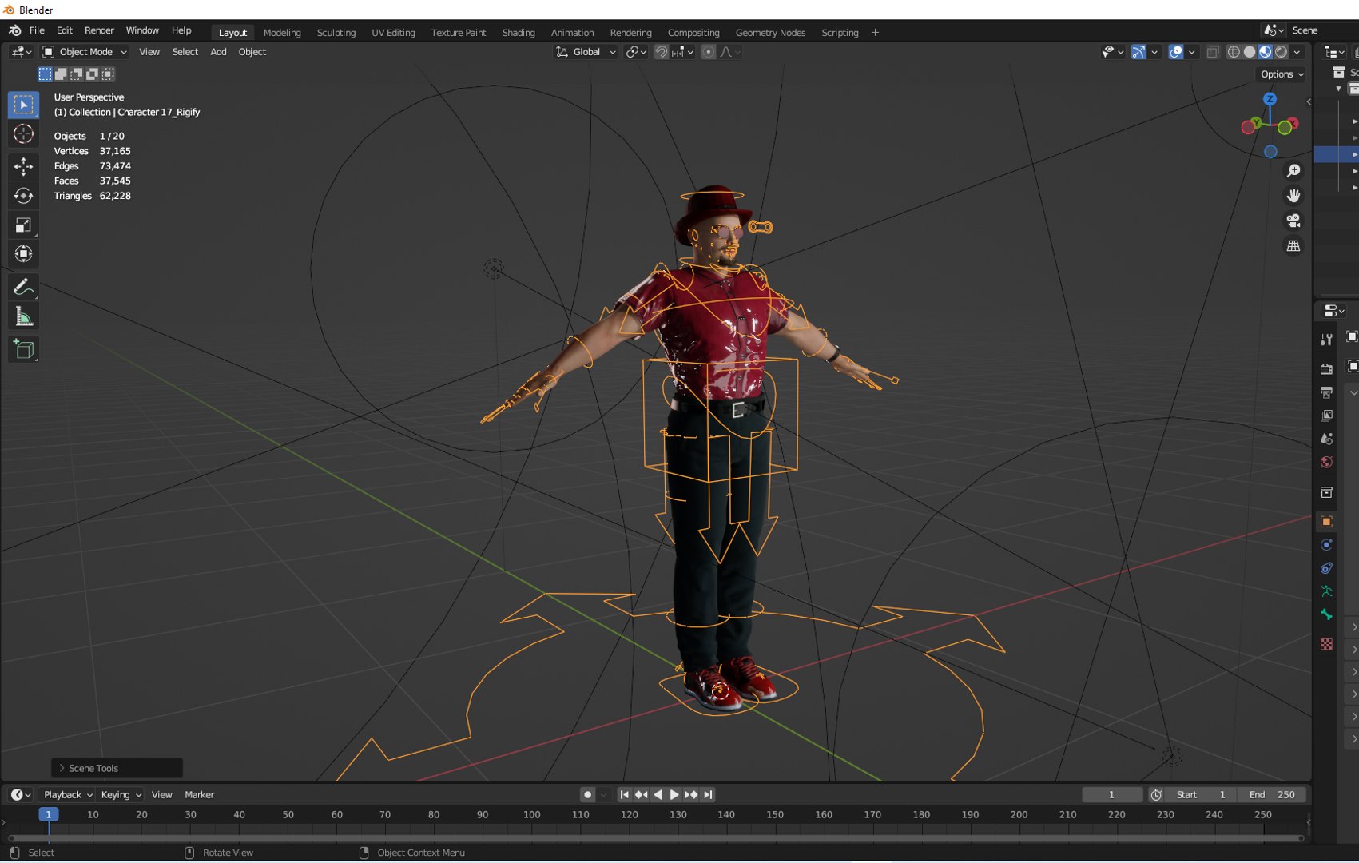Switch to the Sculpting workspace tab
1359x863 pixels.
pyautogui.click(x=336, y=33)
